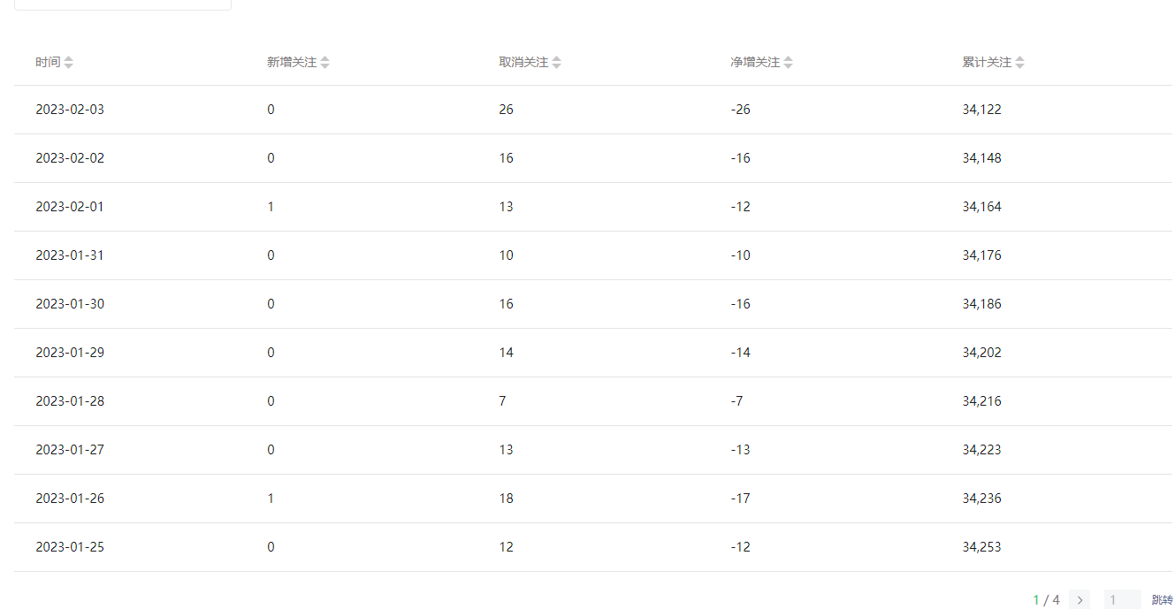Focus the page number input box

pos(1123,600)
